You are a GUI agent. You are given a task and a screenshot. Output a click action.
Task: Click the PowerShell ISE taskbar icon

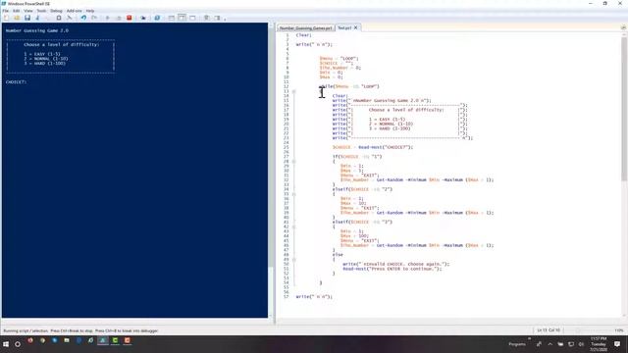(x=103, y=340)
